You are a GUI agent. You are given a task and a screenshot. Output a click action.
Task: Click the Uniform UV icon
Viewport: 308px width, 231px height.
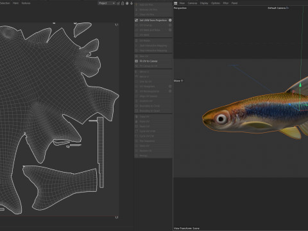click(136, 101)
